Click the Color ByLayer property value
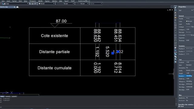This screenshot has width=194, height=109. tap(190, 21)
